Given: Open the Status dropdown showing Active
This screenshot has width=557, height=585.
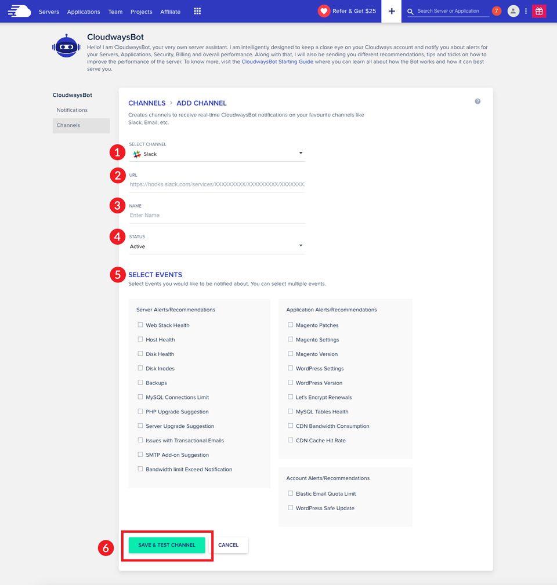Looking at the screenshot, I should [217, 246].
